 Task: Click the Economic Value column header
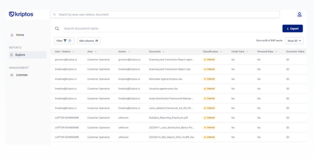tap(295, 52)
